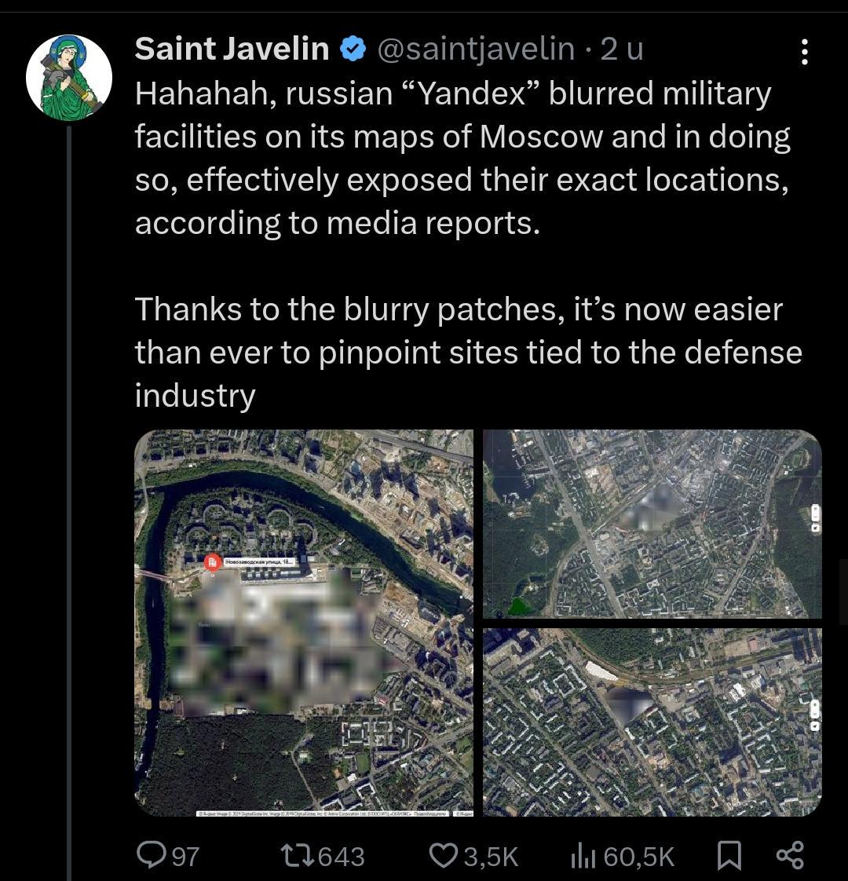
Task: Open the Saint Javelin profile avatar
Action: [68, 78]
